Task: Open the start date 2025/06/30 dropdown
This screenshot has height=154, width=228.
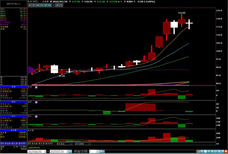Action: 45,152
